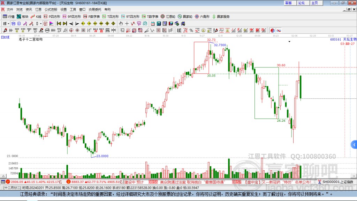Open the 江恩轮 Gann wheel

(168, 17)
